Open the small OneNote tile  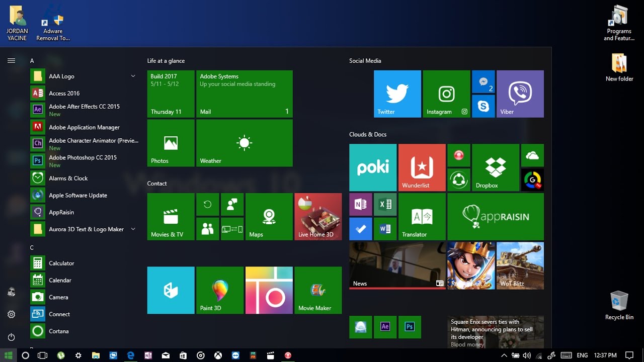pyautogui.click(x=361, y=205)
